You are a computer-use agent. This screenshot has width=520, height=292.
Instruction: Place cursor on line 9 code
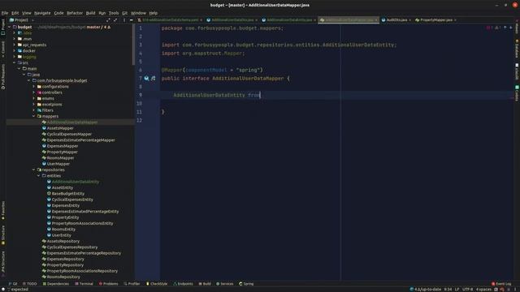pyautogui.click(x=217, y=96)
